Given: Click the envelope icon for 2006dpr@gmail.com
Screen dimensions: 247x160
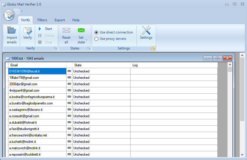Looking at the screenshot, I should tap(69, 84).
